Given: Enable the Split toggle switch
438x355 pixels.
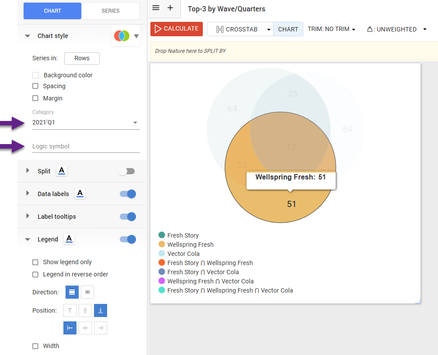Looking at the screenshot, I should [x=127, y=171].
